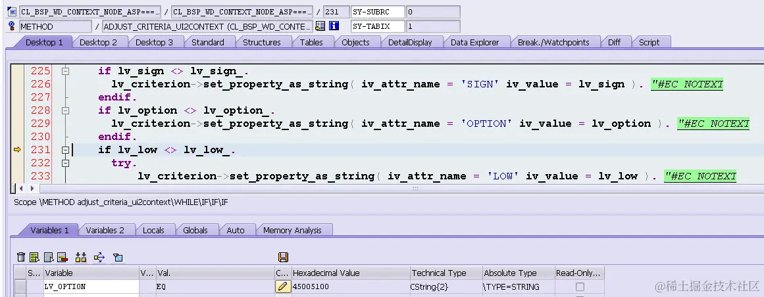The image size is (764, 297).
Task: Click the third icon in the variables toolbar
Action: tap(49, 257)
